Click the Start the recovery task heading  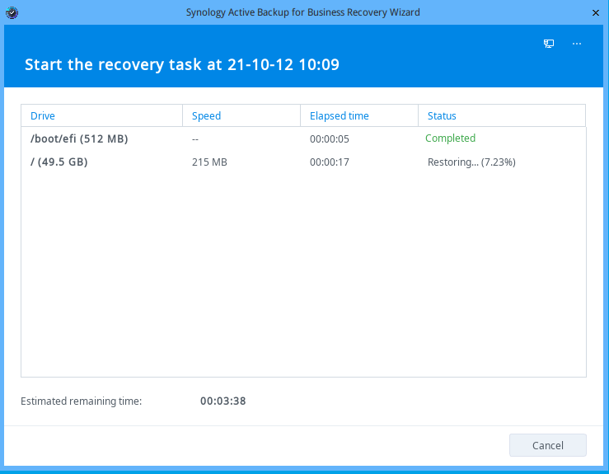tap(182, 64)
